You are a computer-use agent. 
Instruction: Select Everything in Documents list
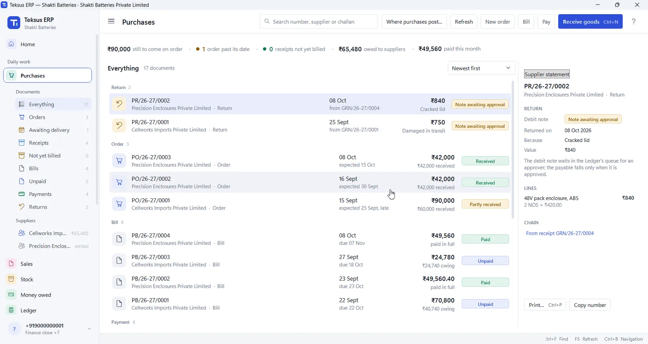tap(53, 104)
